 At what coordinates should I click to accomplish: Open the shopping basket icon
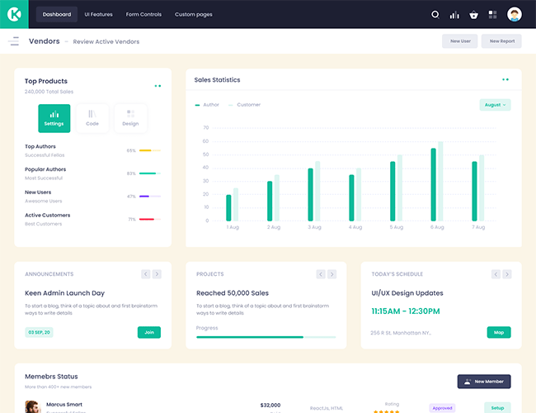pos(473,14)
